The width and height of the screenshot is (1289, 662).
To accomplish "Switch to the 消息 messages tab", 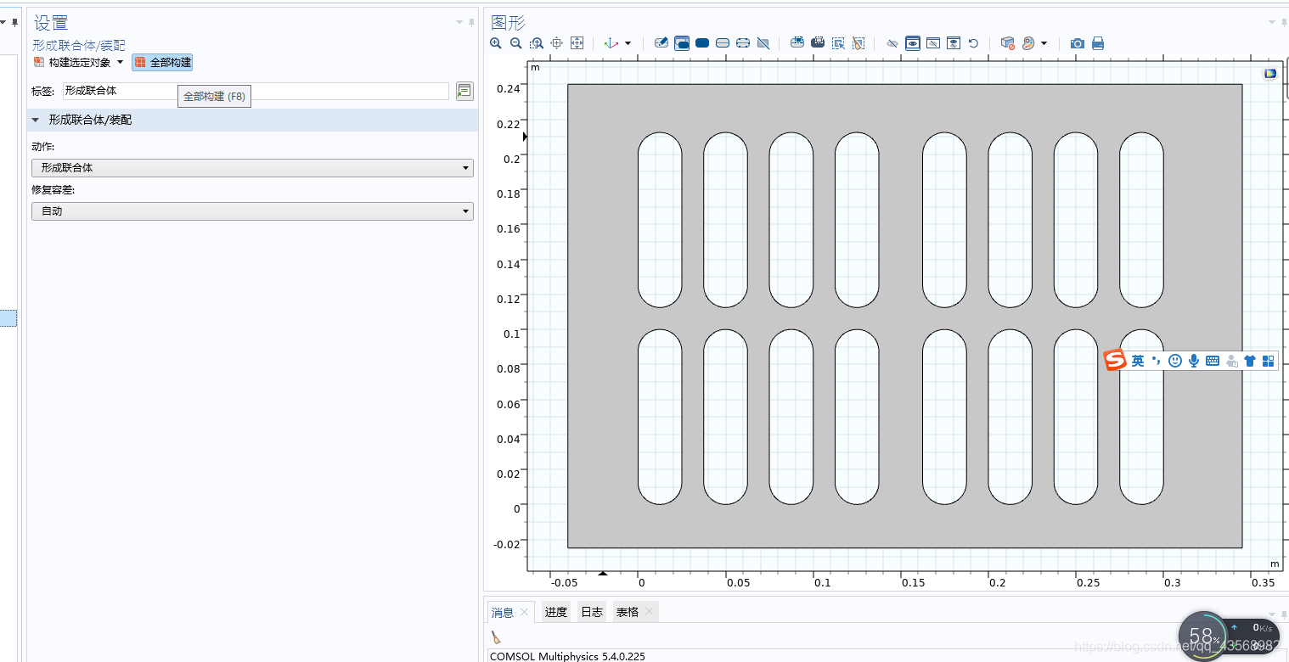I will 503,612.
